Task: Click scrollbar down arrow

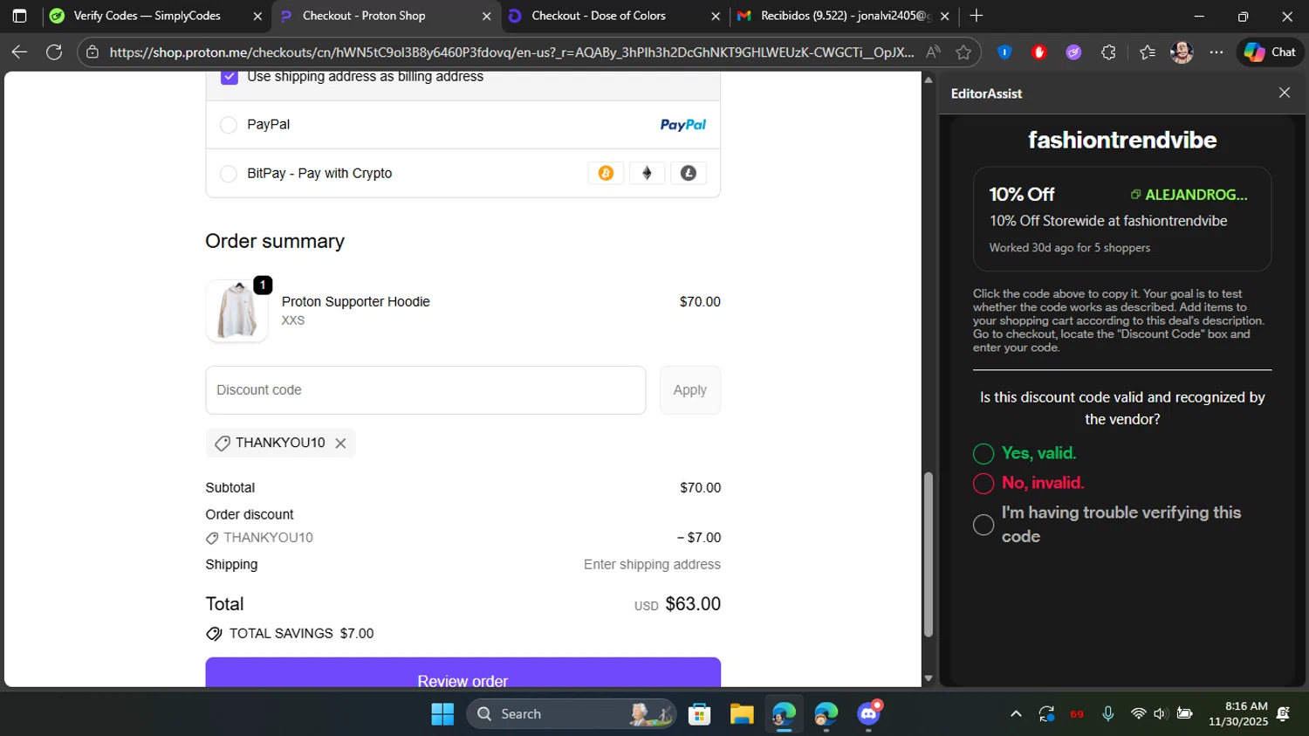Action: pyautogui.click(x=929, y=678)
